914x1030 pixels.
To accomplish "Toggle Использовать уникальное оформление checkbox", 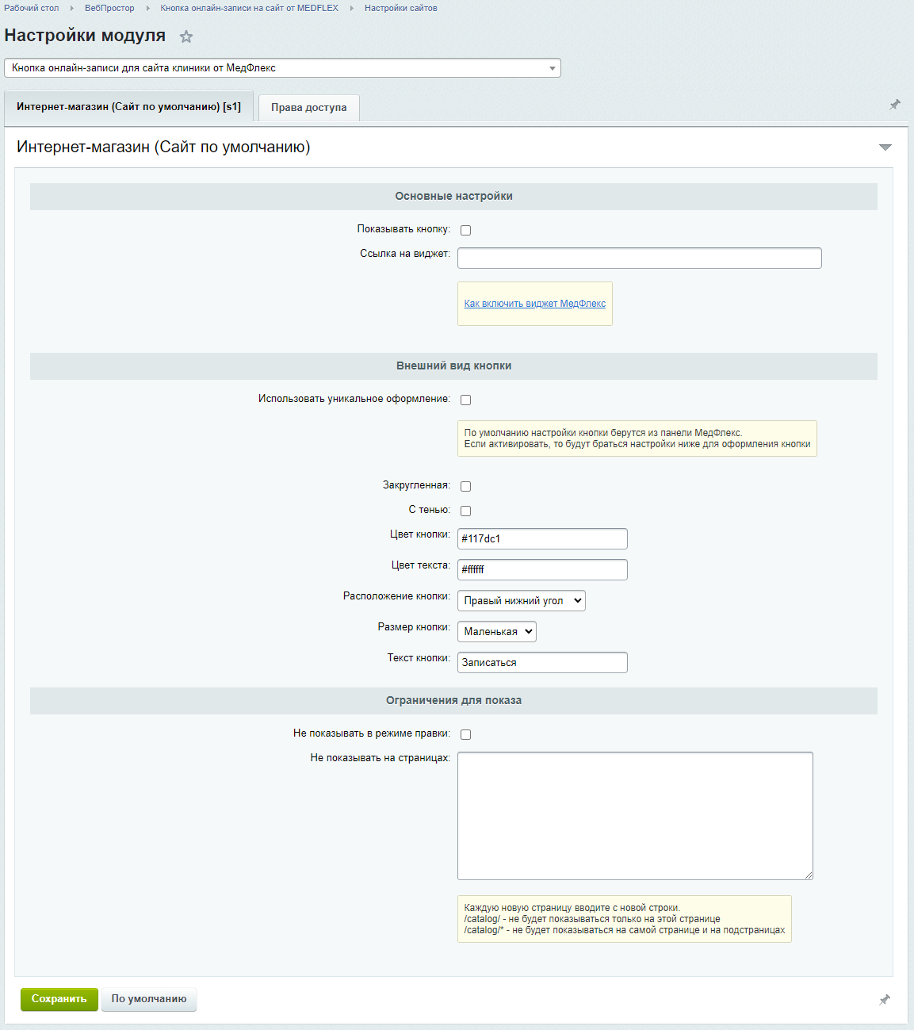I will point(466,400).
